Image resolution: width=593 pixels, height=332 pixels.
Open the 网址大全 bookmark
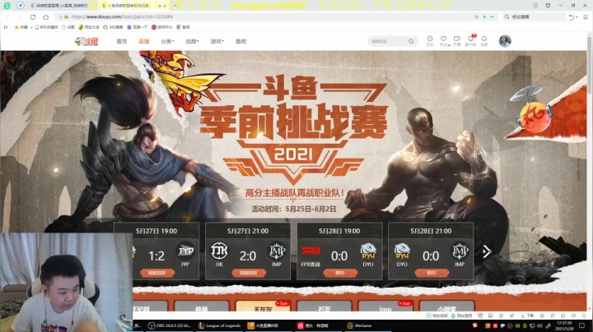(x=89, y=27)
